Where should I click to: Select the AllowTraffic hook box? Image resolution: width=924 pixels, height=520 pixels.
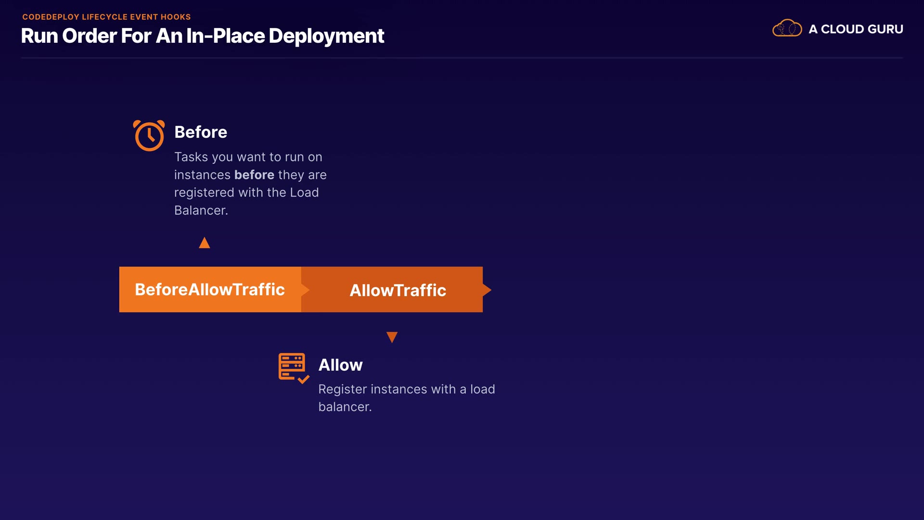[398, 290]
